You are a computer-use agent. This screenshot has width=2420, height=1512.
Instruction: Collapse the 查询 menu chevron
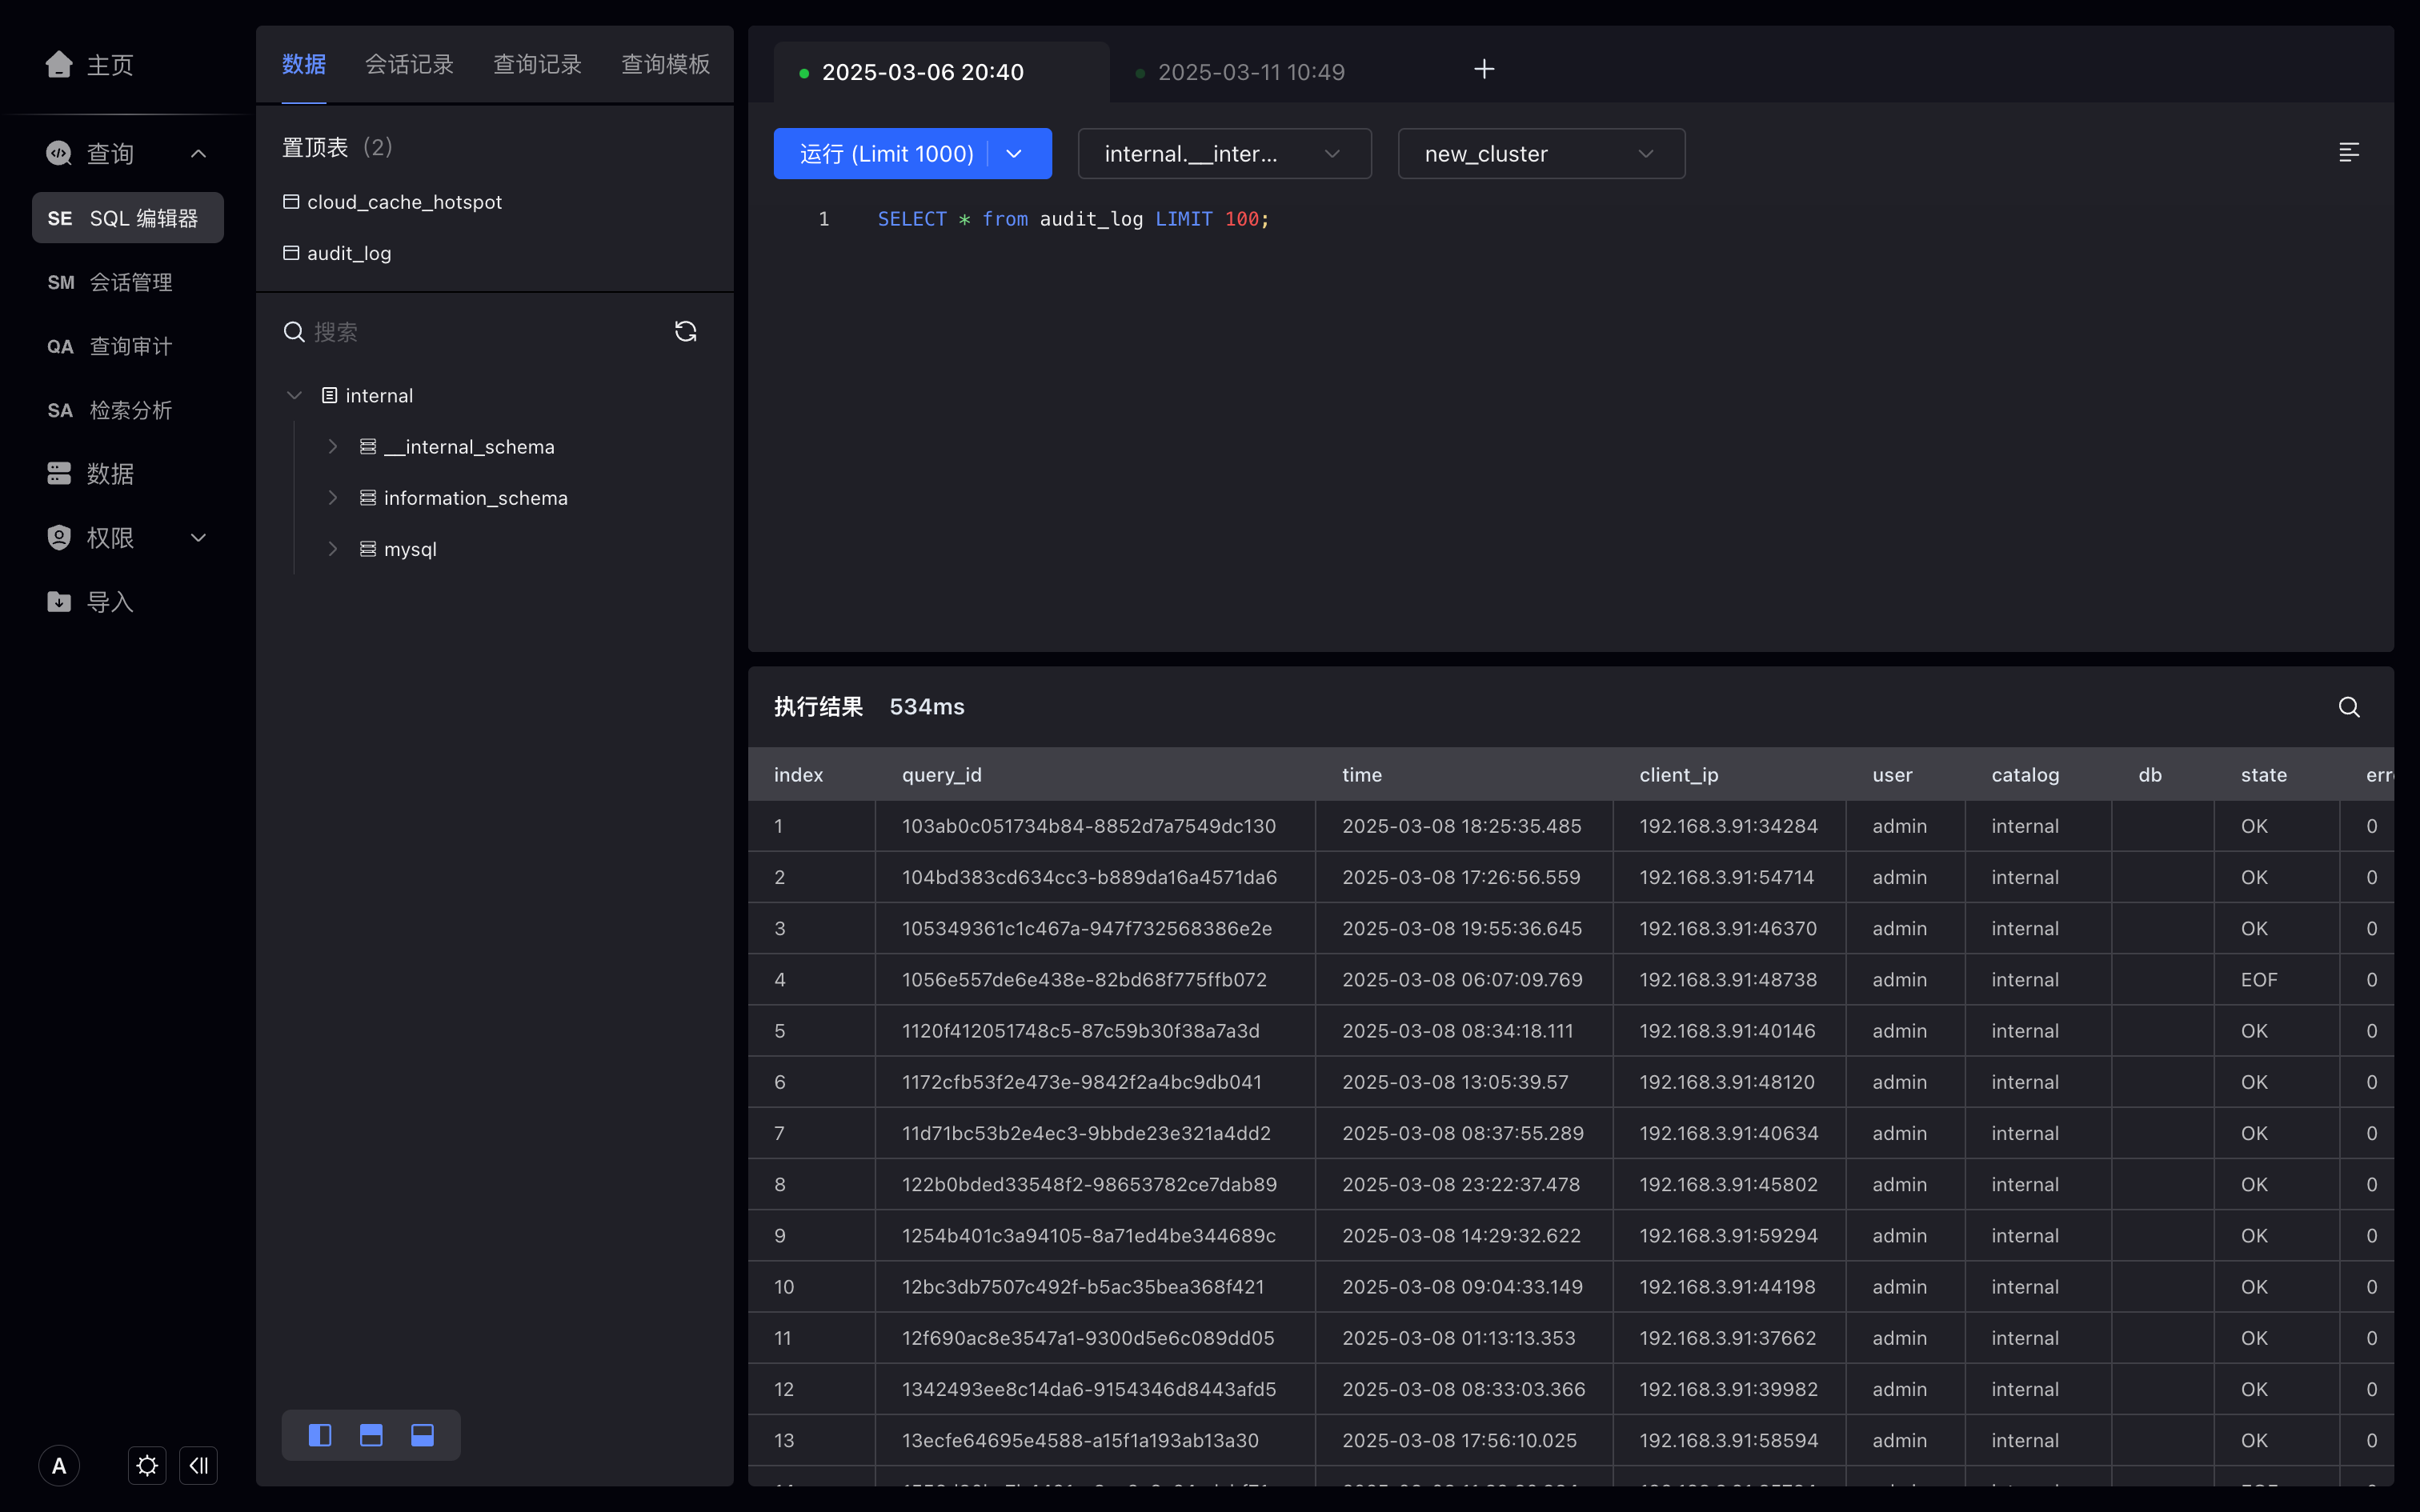[x=198, y=153]
